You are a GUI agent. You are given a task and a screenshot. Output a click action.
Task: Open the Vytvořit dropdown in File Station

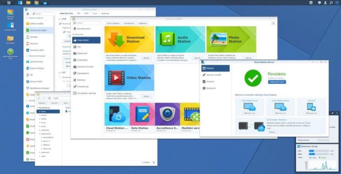coord(55,103)
